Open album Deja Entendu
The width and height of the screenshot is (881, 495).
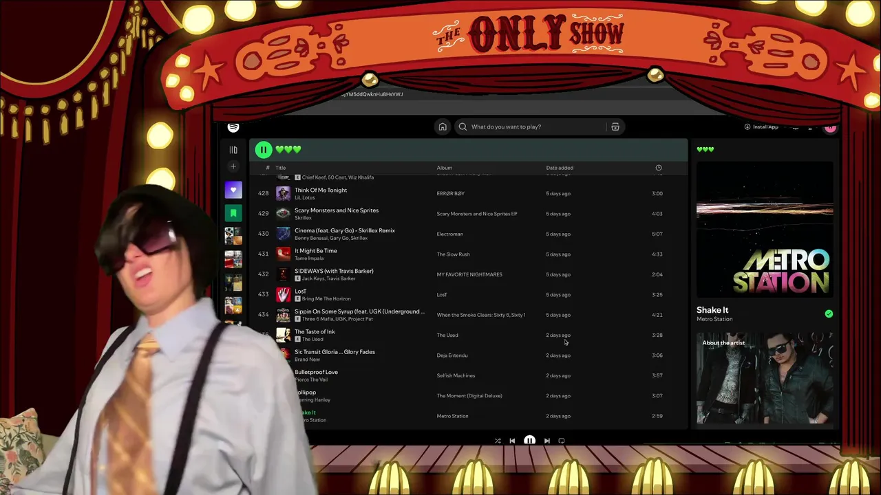tap(452, 355)
